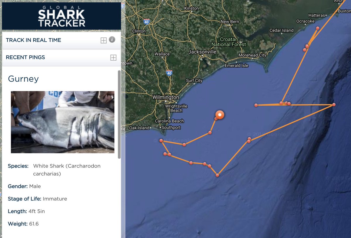351x238 pixels.
Task: Expand the Recent Pings section
Action: [x=113, y=58]
